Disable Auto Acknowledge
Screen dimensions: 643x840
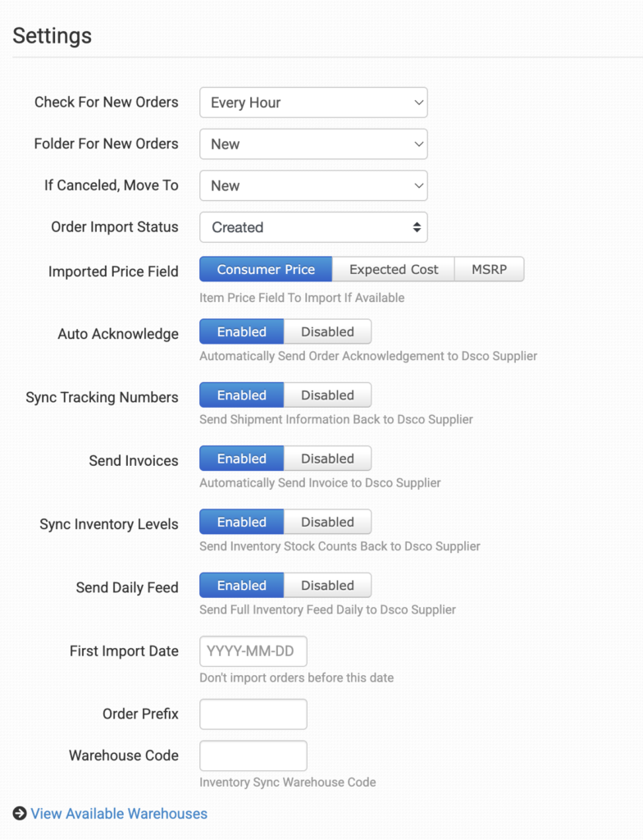(327, 332)
